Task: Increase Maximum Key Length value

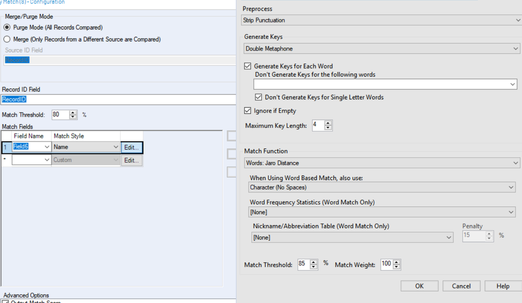Action: pos(328,123)
